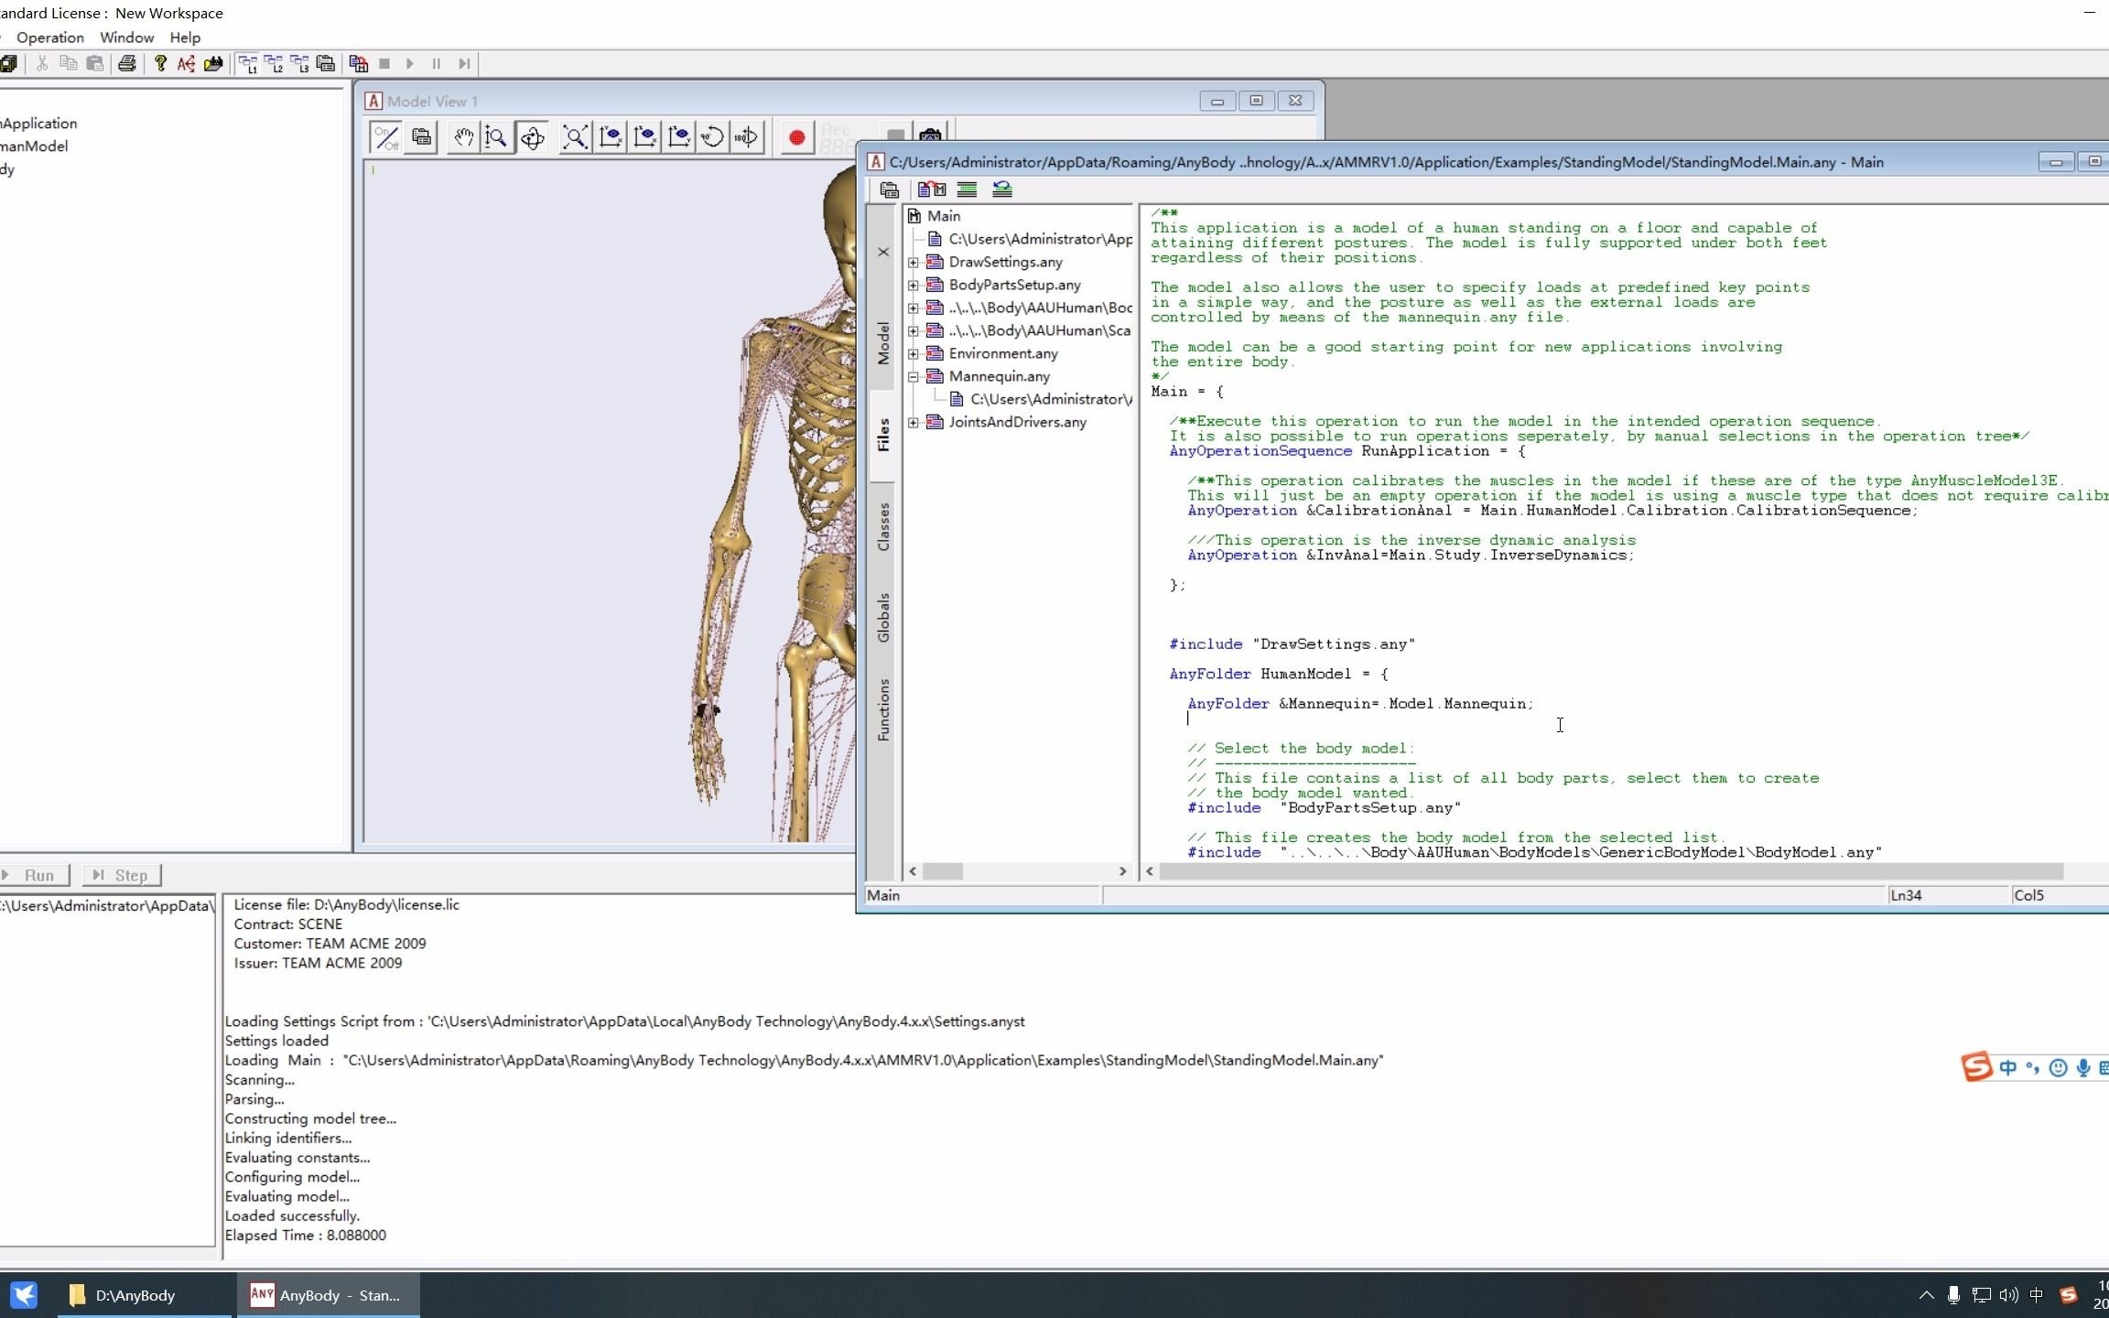This screenshot has width=2109, height=1318.
Task: Expand the DrawSettings.any tree node
Action: tap(913, 262)
